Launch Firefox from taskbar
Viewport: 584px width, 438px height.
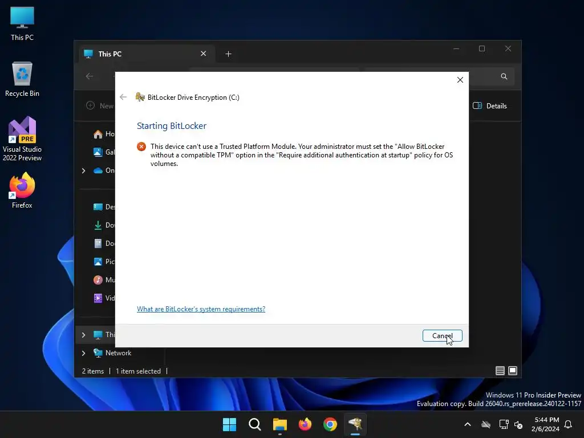305,424
